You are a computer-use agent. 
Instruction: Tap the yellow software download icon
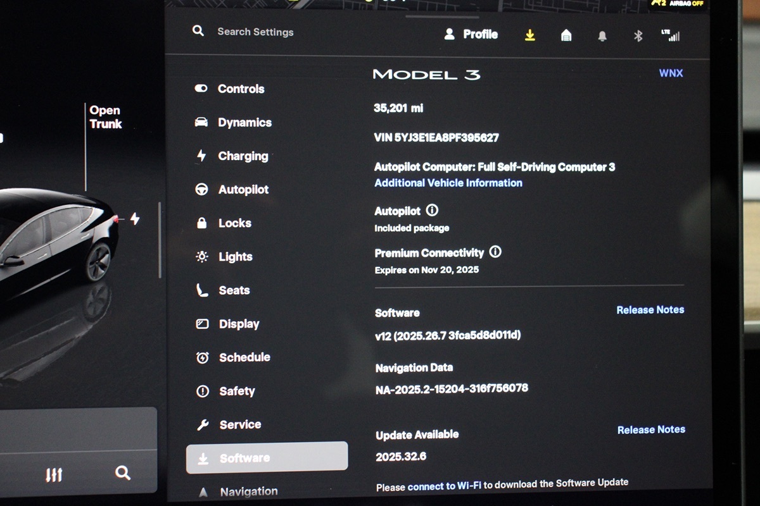(530, 35)
